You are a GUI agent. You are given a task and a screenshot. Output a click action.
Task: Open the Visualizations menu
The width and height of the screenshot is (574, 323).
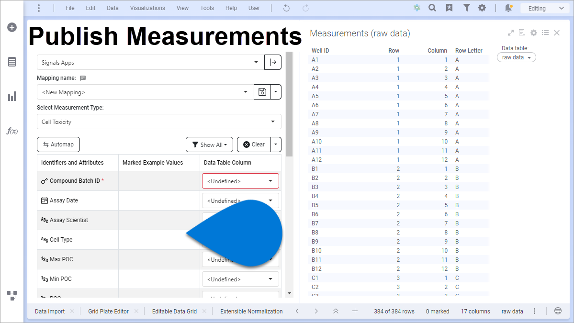click(x=147, y=8)
